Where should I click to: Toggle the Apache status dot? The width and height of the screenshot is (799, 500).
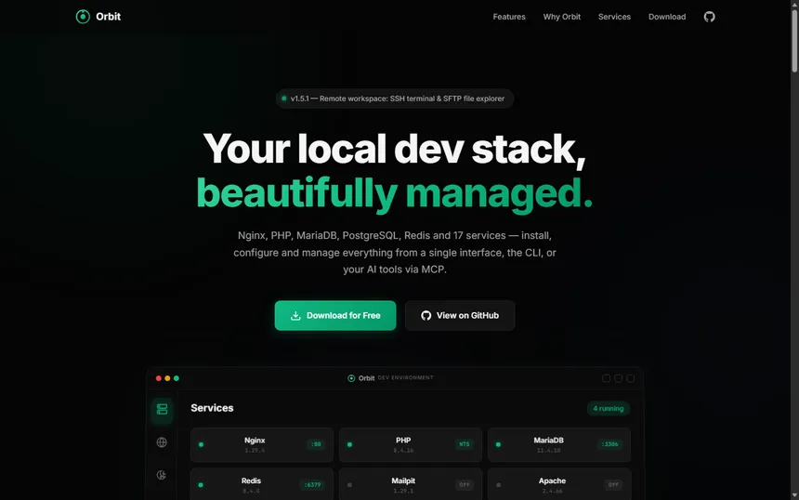tap(498, 485)
